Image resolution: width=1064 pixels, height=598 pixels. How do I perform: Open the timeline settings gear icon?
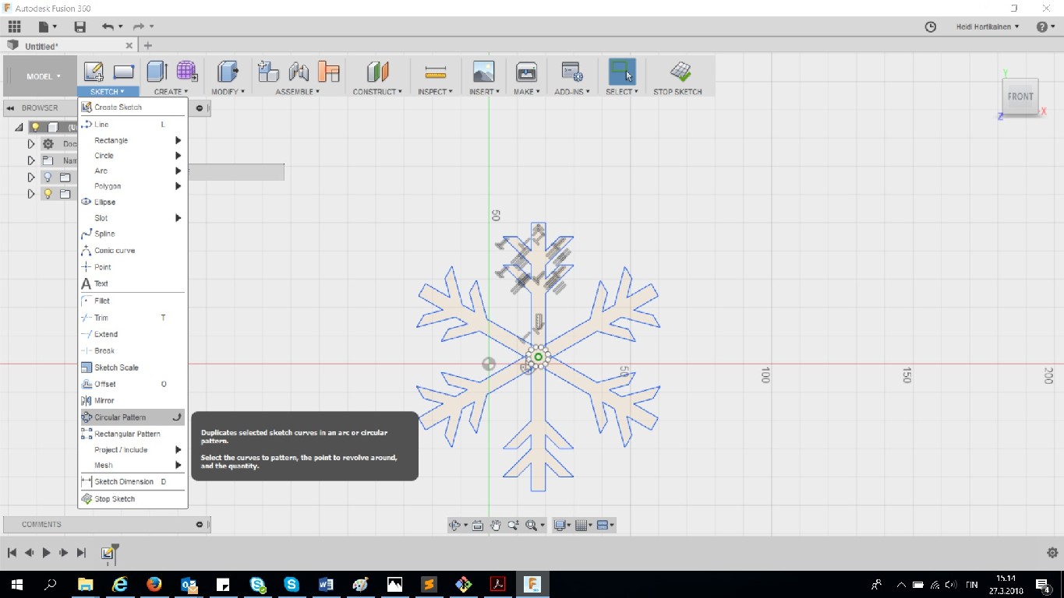point(1052,553)
